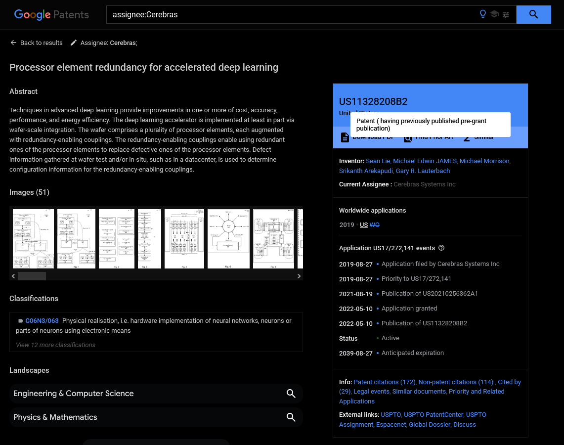The height and width of the screenshot is (445, 564).
Task: Open Cited by (29) link
Action: [430, 387]
